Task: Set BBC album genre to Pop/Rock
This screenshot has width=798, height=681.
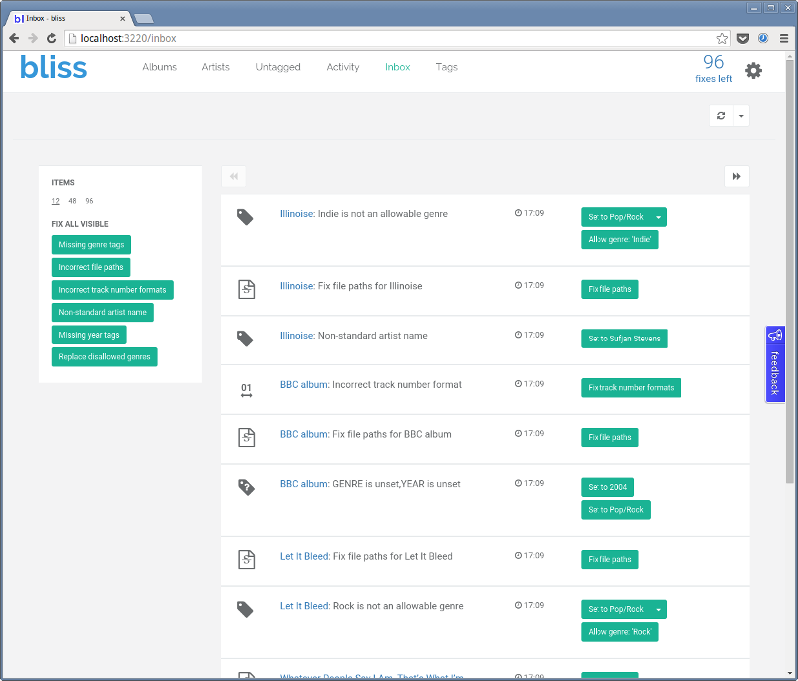Action: (615, 510)
